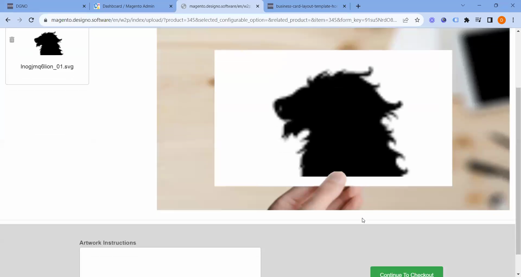
Task: Reload the current page
Action: [31, 20]
